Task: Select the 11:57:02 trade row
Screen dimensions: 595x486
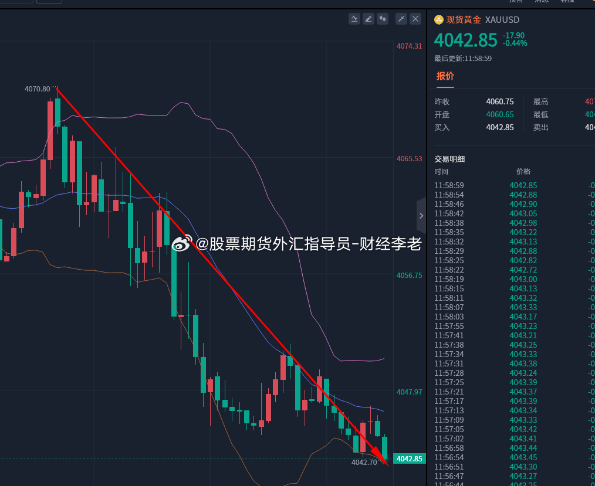Action: tap(515, 439)
